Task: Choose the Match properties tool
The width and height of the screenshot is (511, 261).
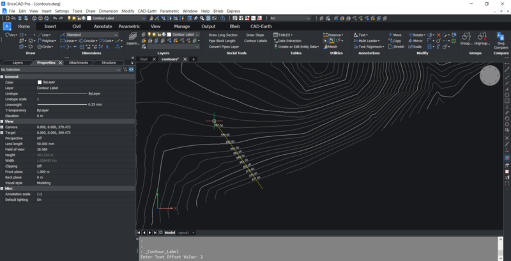Action: tap(330, 47)
